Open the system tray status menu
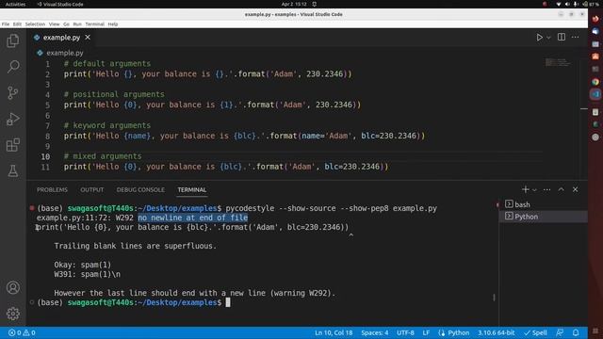 [x=578, y=4]
